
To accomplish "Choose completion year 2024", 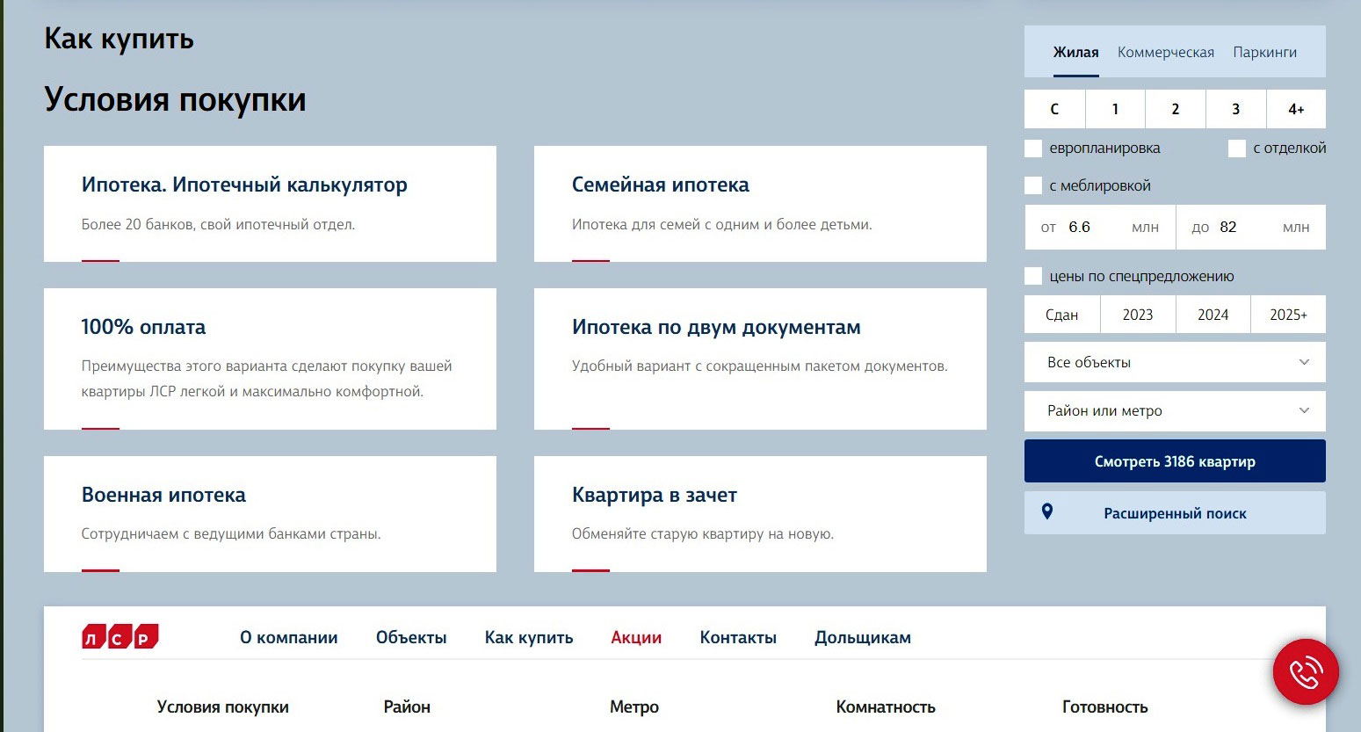I will pos(1213,315).
